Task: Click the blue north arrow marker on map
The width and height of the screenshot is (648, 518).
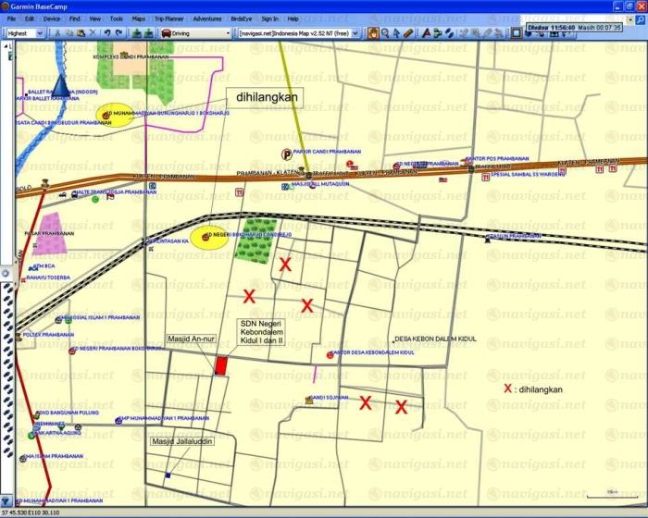Action: tap(61, 88)
